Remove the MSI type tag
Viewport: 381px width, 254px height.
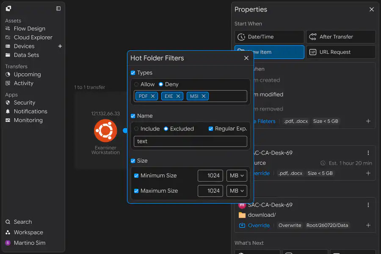[204, 96]
